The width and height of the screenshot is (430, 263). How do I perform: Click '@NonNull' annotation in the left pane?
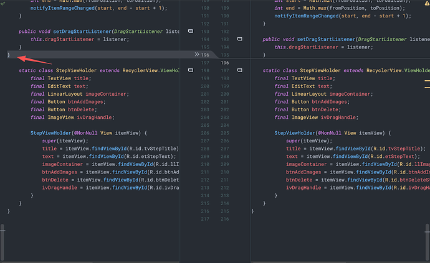pyautogui.click(x=85, y=133)
